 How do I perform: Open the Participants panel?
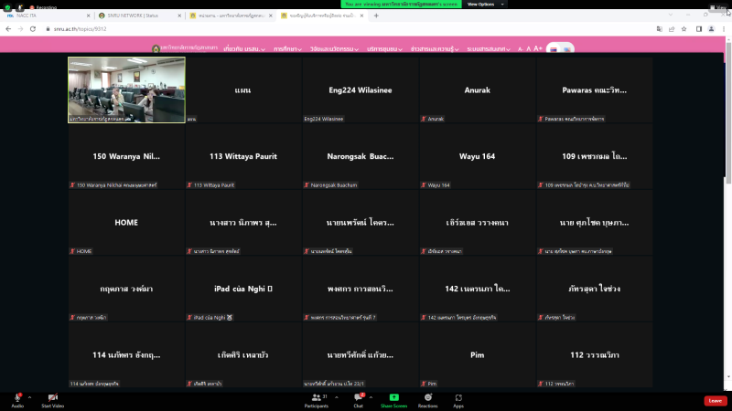pyautogui.click(x=317, y=398)
